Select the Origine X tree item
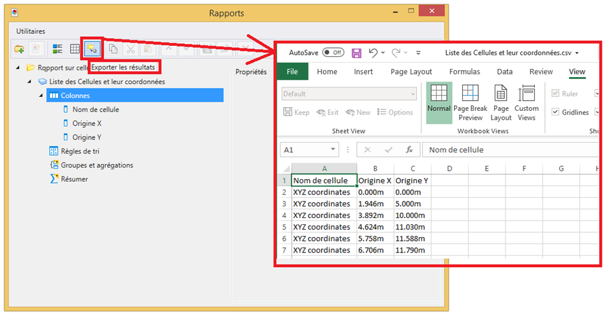 click(87, 123)
